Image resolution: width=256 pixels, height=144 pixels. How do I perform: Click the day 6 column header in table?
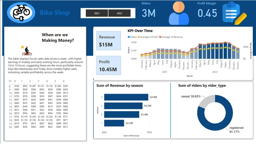(64, 81)
